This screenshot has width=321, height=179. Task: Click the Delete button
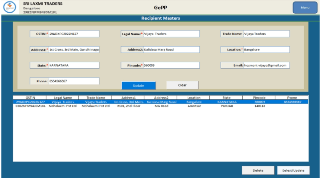point(258,171)
